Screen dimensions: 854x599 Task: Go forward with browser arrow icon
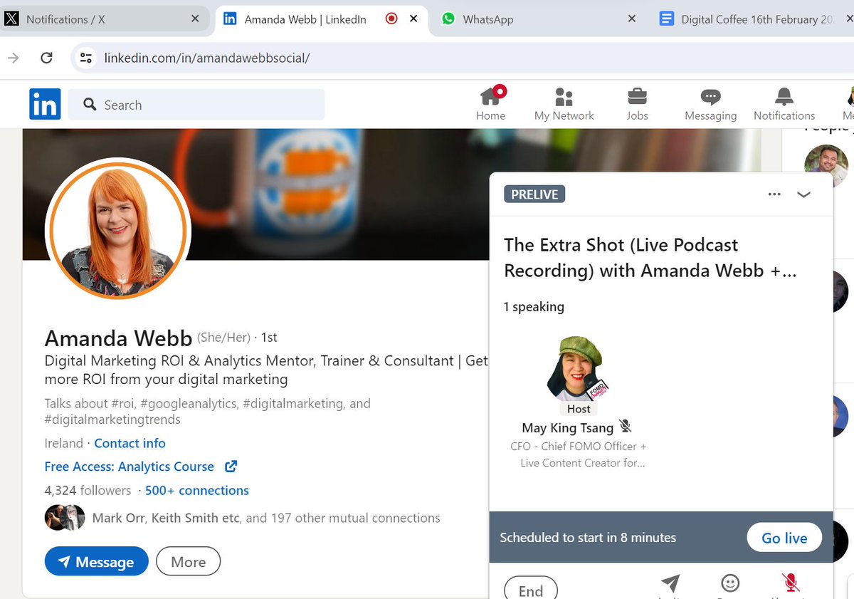click(x=14, y=58)
